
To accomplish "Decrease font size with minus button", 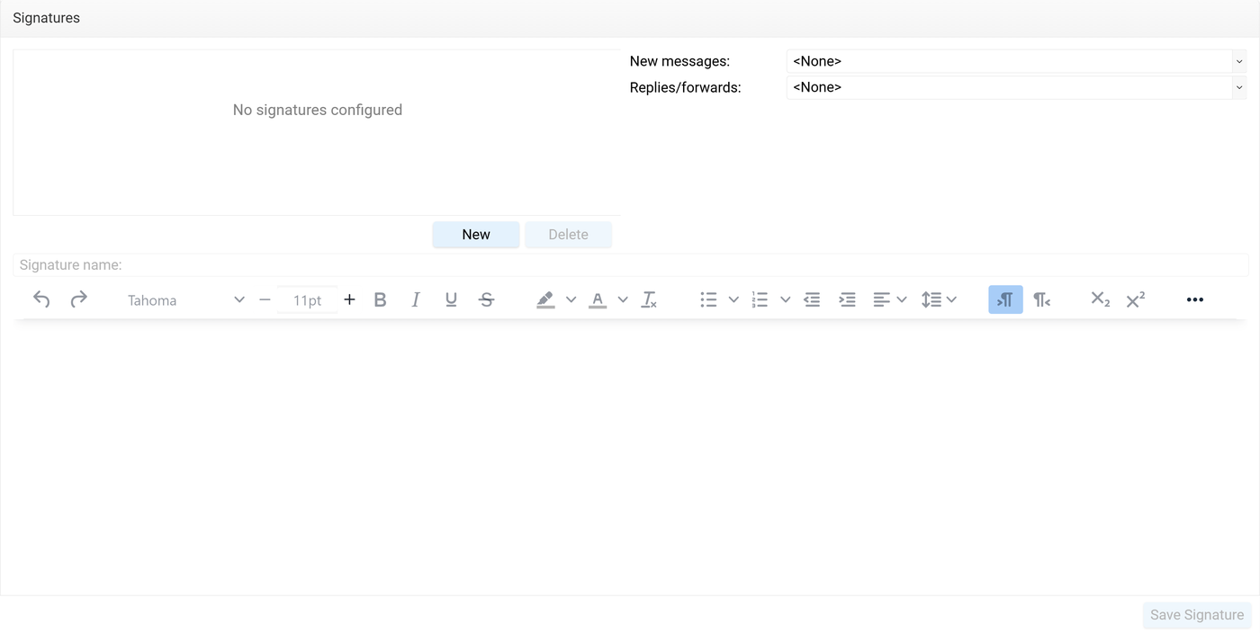I will tap(265, 299).
